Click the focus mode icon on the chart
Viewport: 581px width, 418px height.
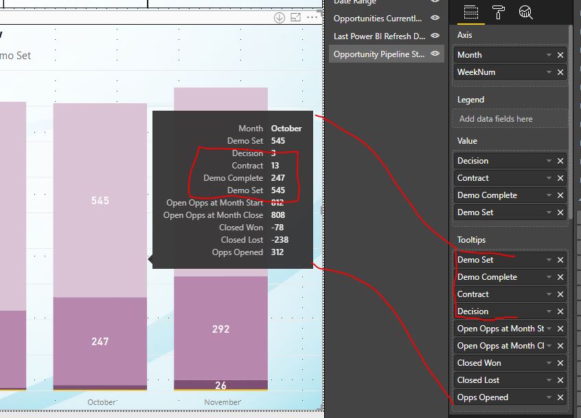tap(296, 17)
